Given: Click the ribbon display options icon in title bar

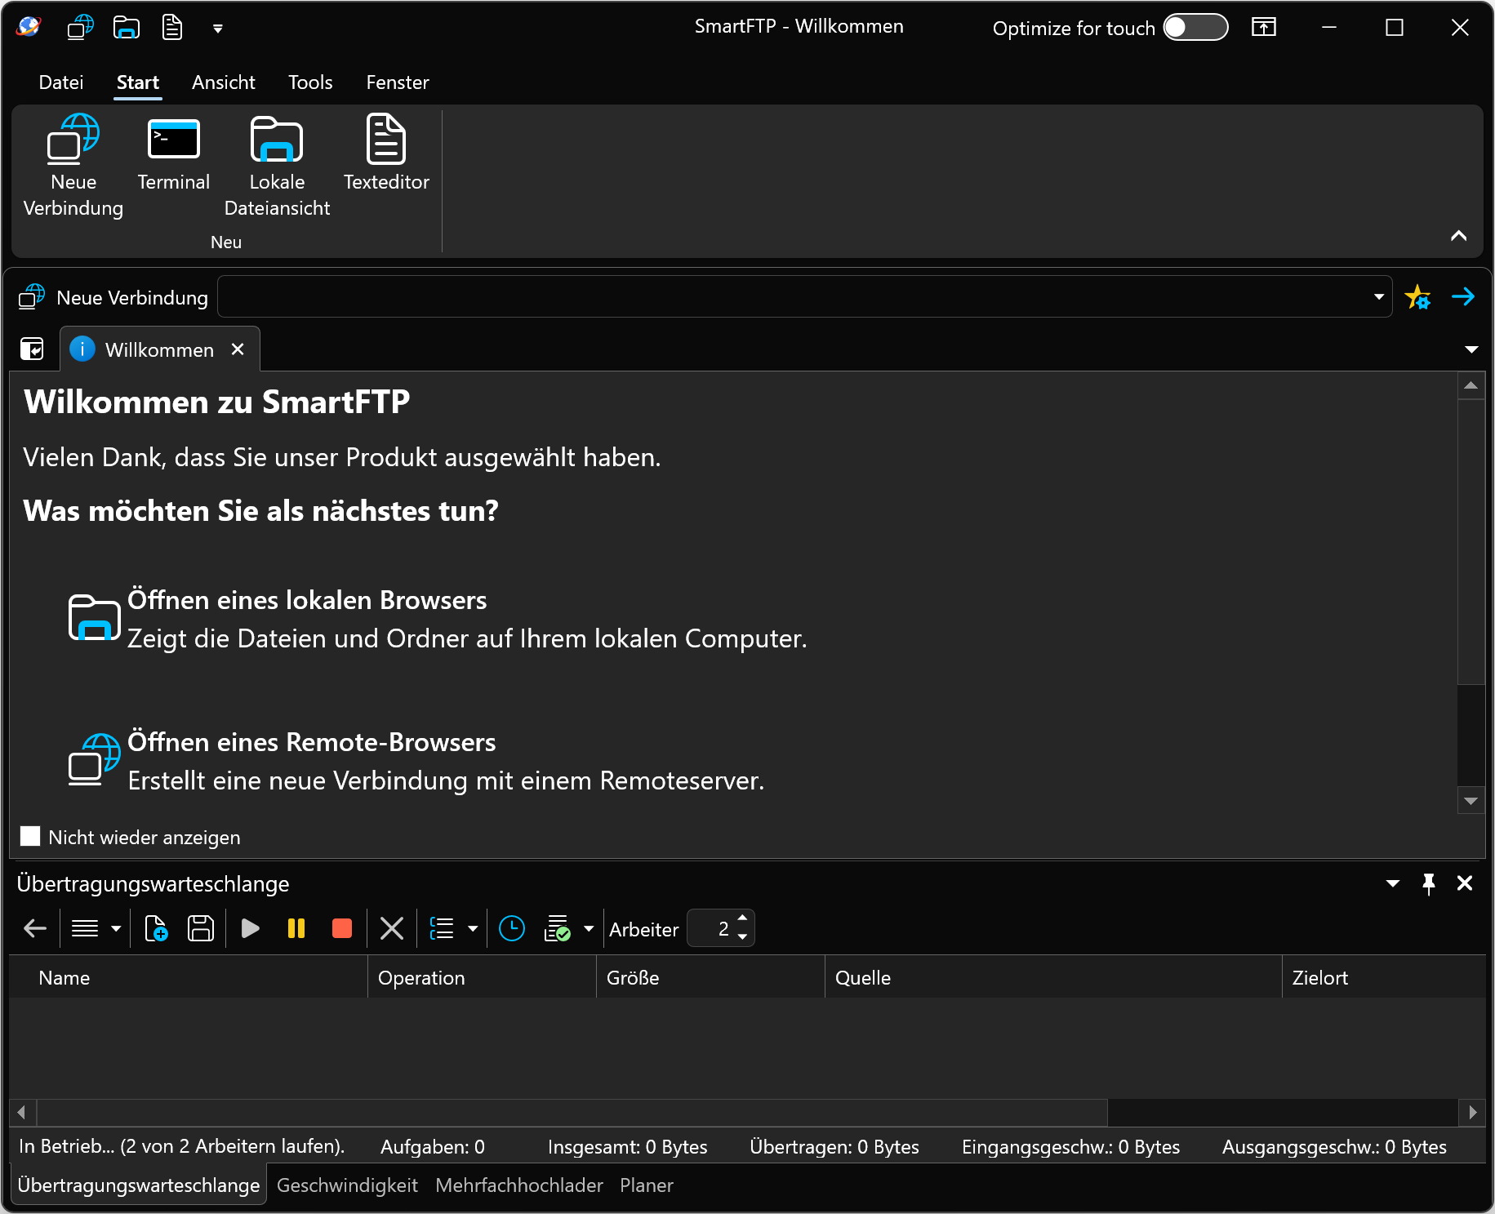Looking at the screenshot, I should click(1264, 28).
